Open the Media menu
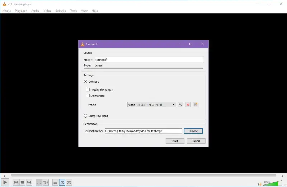The height and width of the screenshot is (187, 287). (6, 11)
